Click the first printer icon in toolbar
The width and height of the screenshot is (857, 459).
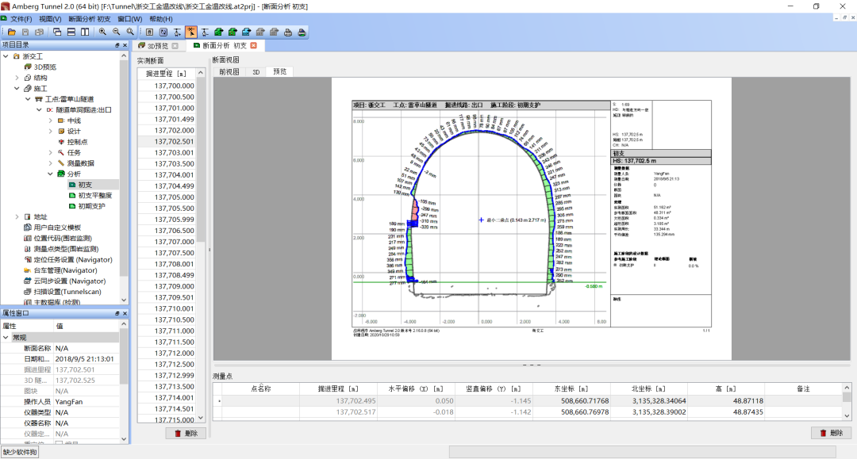click(x=287, y=33)
